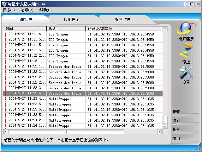This screenshot has width=202, height=152.
Task: Click the 拒发 traffic indicator label
Action: [176, 130]
